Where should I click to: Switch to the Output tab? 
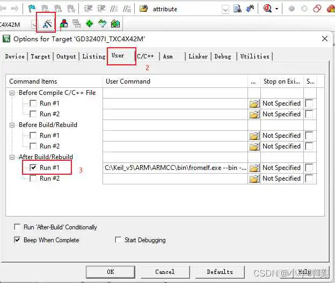click(x=66, y=56)
